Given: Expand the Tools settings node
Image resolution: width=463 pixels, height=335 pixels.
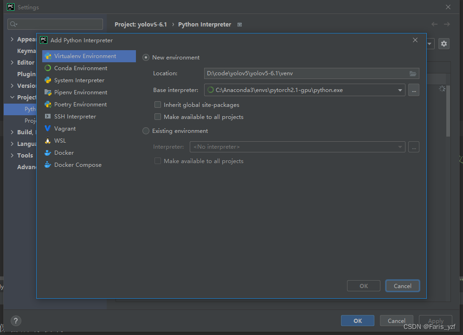Looking at the screenshot, I should [x=12, y=155].
